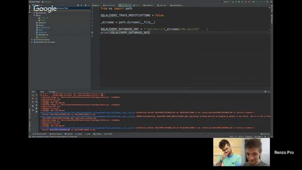Toggle Version Control tool window button
Image resolution: width=302 pixels, height=170 pixels.
click(x=40, y=134)
